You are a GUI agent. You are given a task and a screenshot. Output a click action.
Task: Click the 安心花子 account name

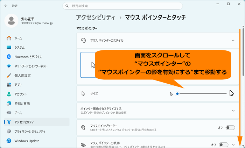pos(28,19)
